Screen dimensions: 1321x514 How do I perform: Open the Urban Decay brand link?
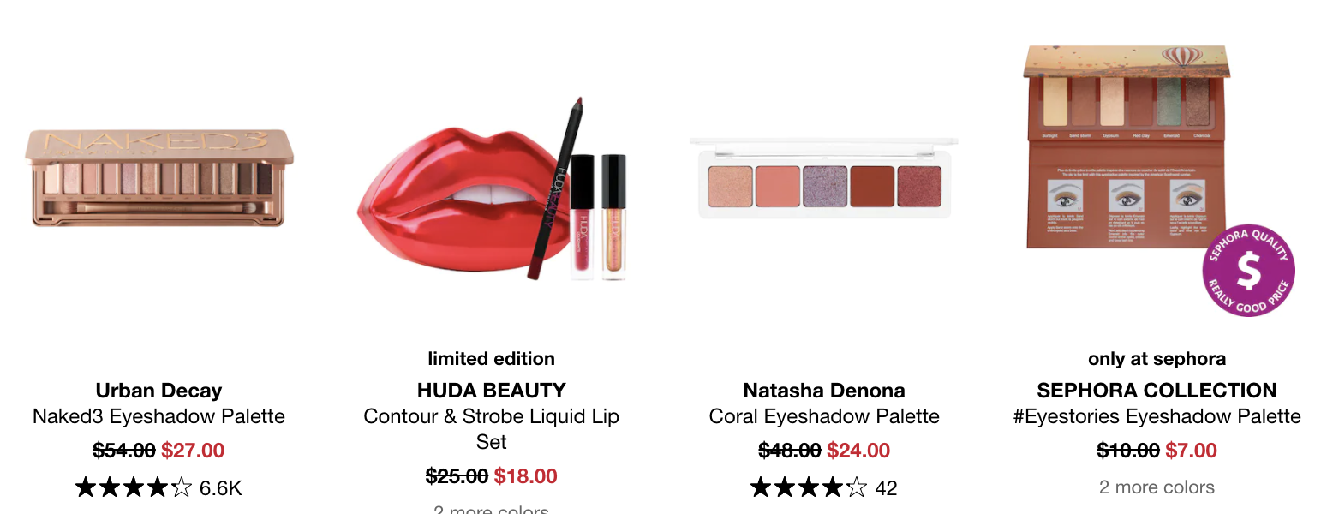[158, 391]
